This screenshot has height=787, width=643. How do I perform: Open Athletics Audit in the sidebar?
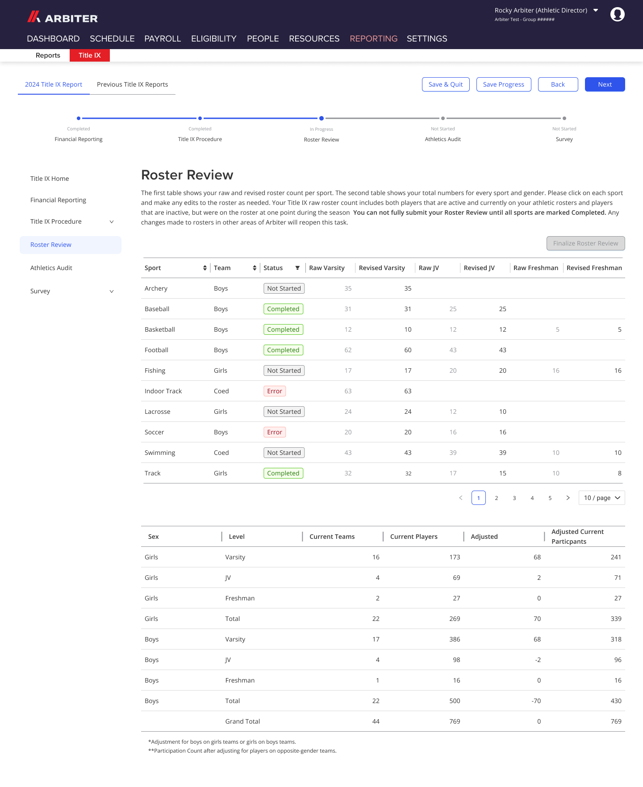pos(51,268)
